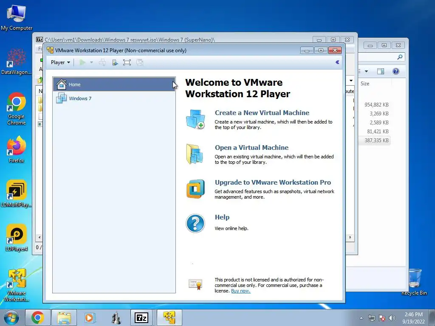The image size is (435, 326).
Task: Click the 7-Zip window path title
Action: [130, 39]
